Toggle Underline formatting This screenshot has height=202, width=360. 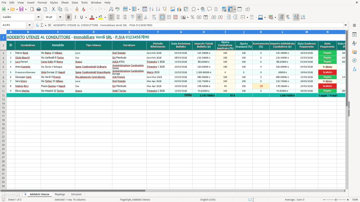[x=81, y=17]
